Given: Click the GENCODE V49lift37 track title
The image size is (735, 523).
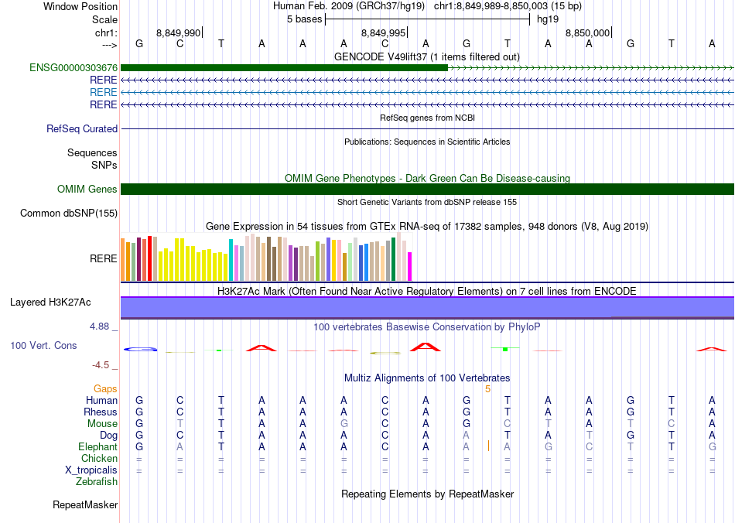Looking at the screenshot, I should 426,56.
